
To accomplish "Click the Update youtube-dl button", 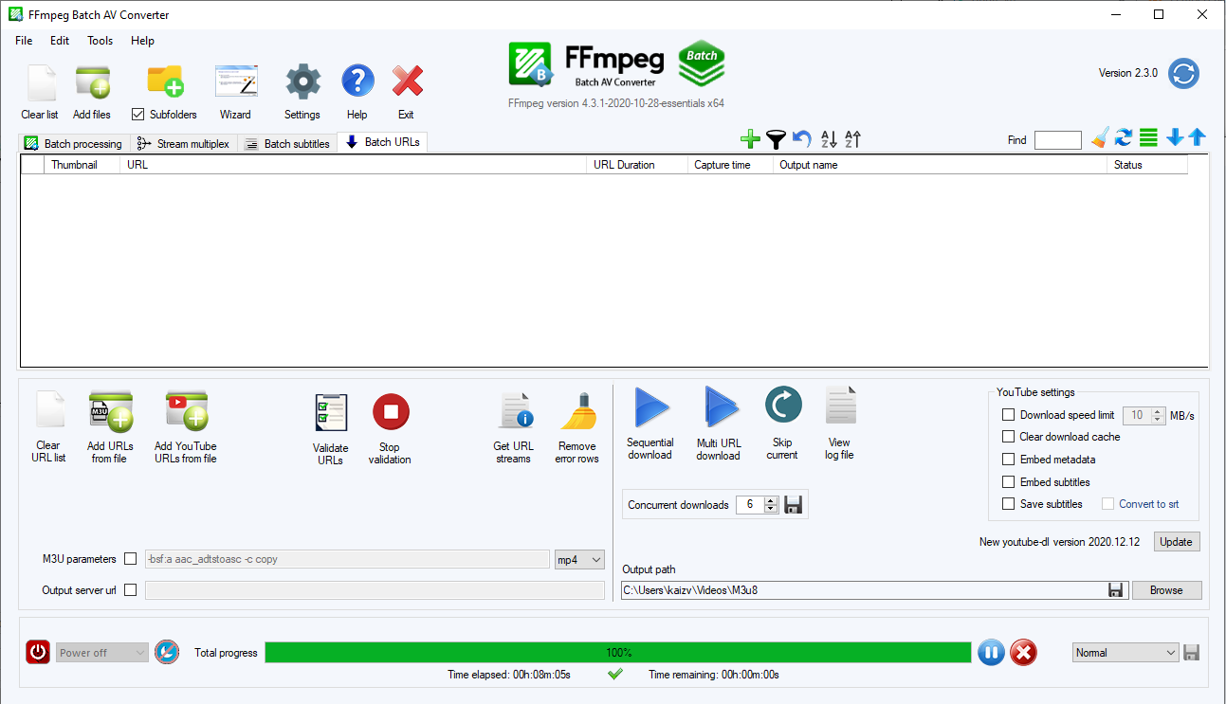I will coord(1177,542).
